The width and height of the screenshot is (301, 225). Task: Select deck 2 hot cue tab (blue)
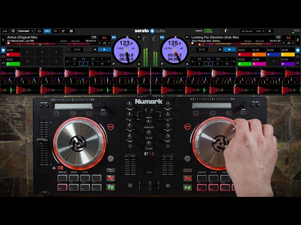point(298,50)
